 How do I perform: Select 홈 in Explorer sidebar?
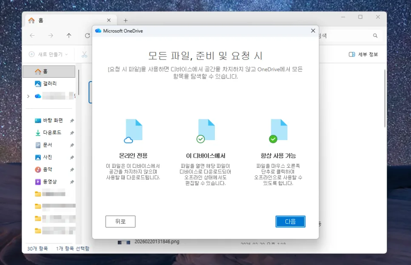pyautogui.click(x=49, y=71)
